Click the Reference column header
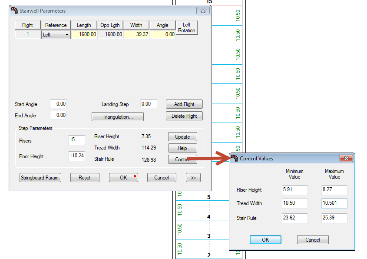Screen dimensions: 367x259 [56, 25]
